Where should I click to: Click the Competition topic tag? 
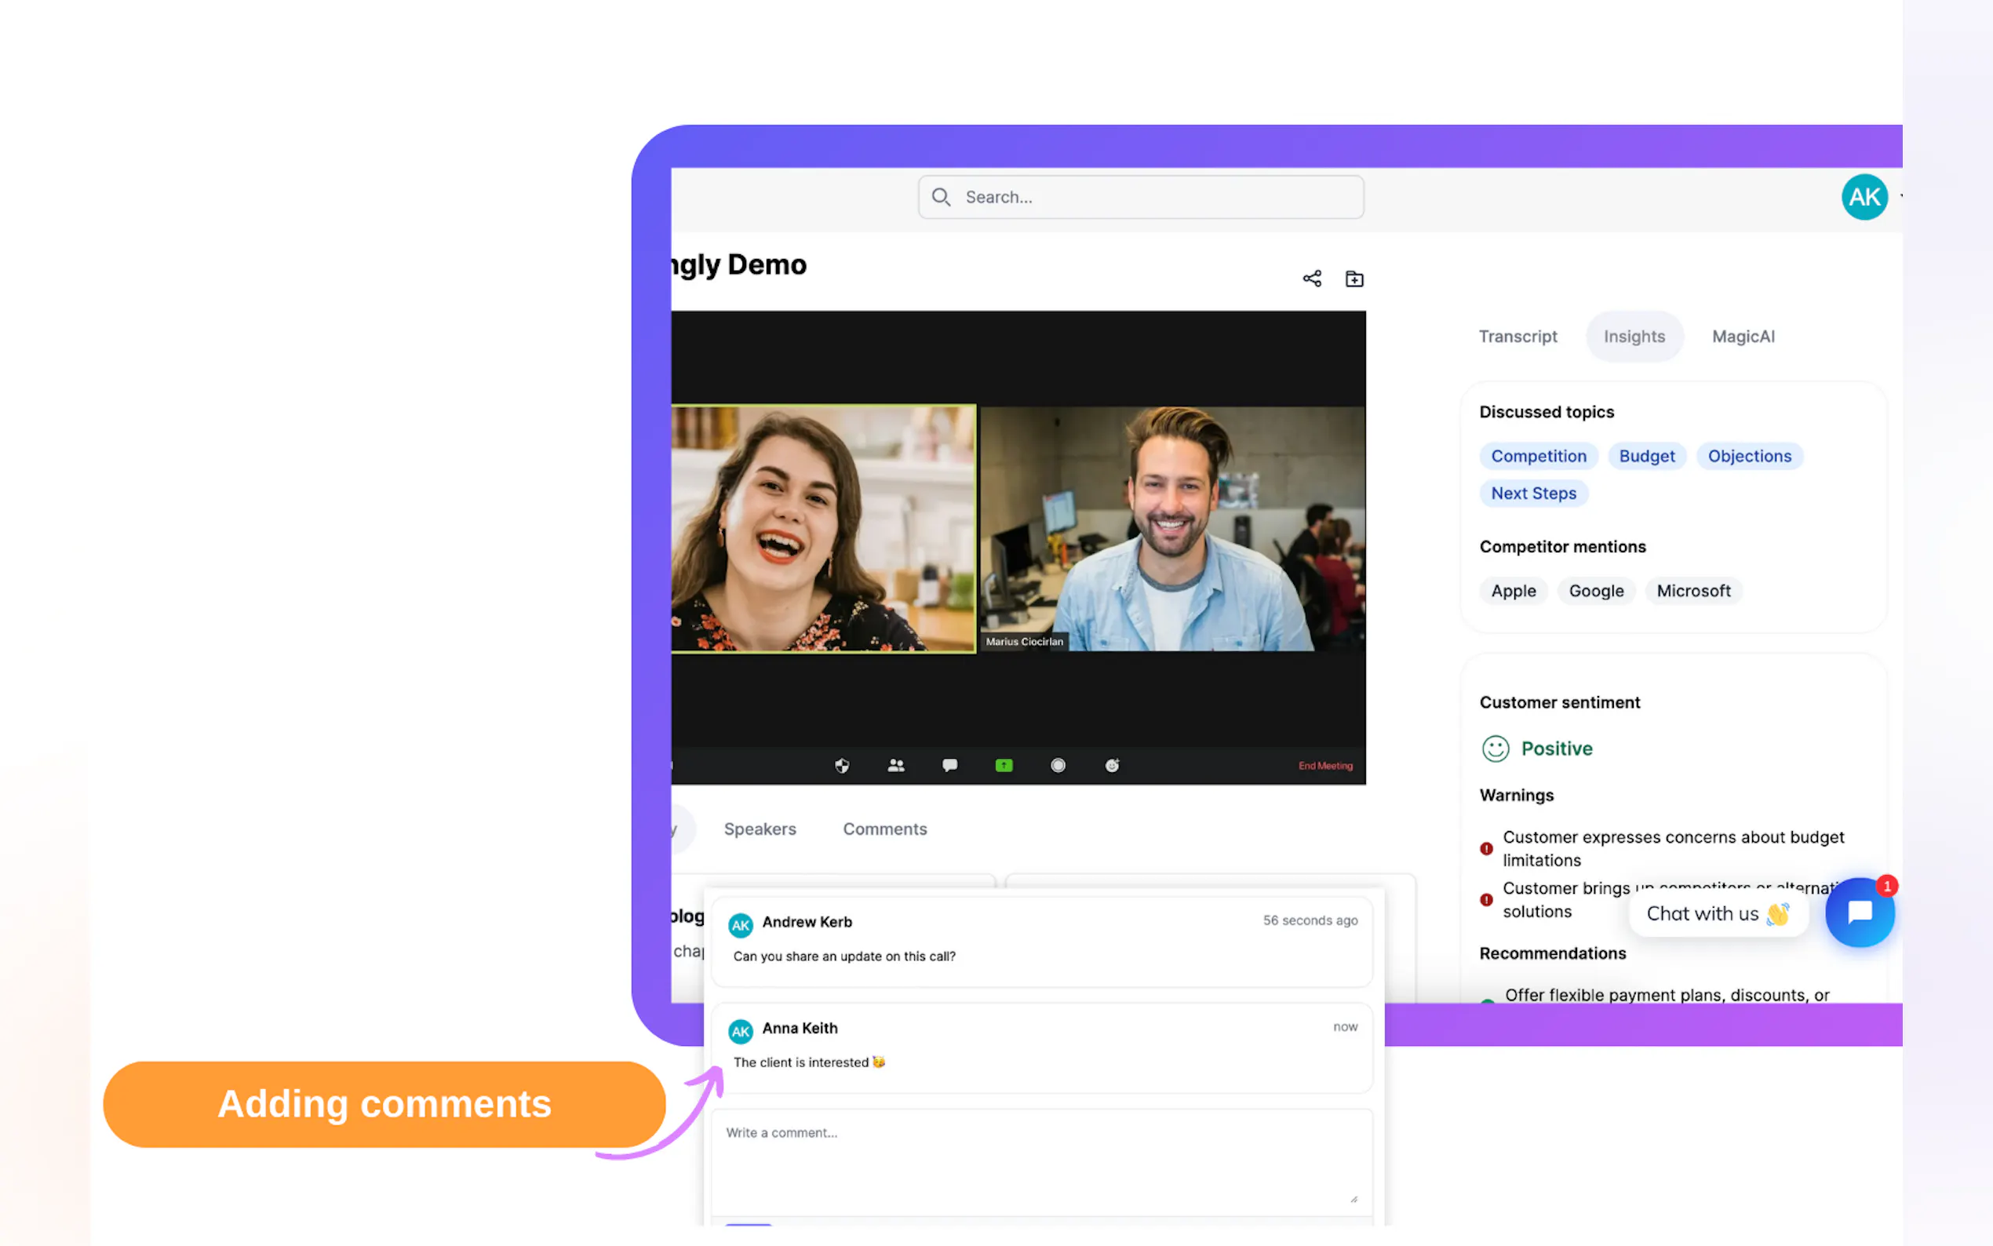tap(1538, 456)
